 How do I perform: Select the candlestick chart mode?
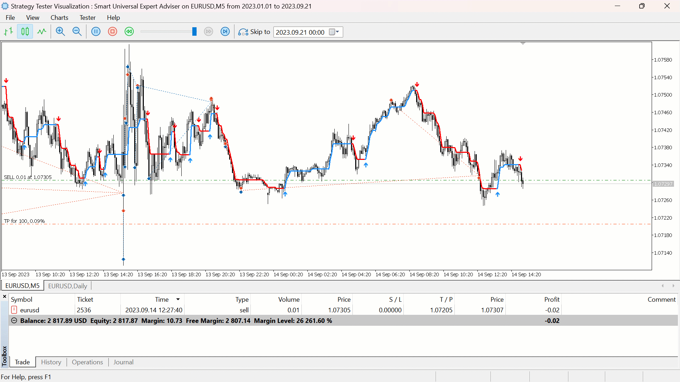coord(25,32)
